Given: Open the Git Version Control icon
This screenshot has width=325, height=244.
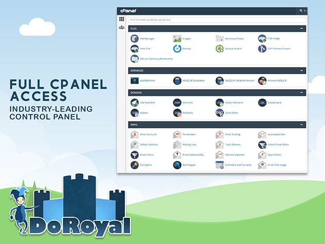Looking at the screenshot, I should point(262,48).
